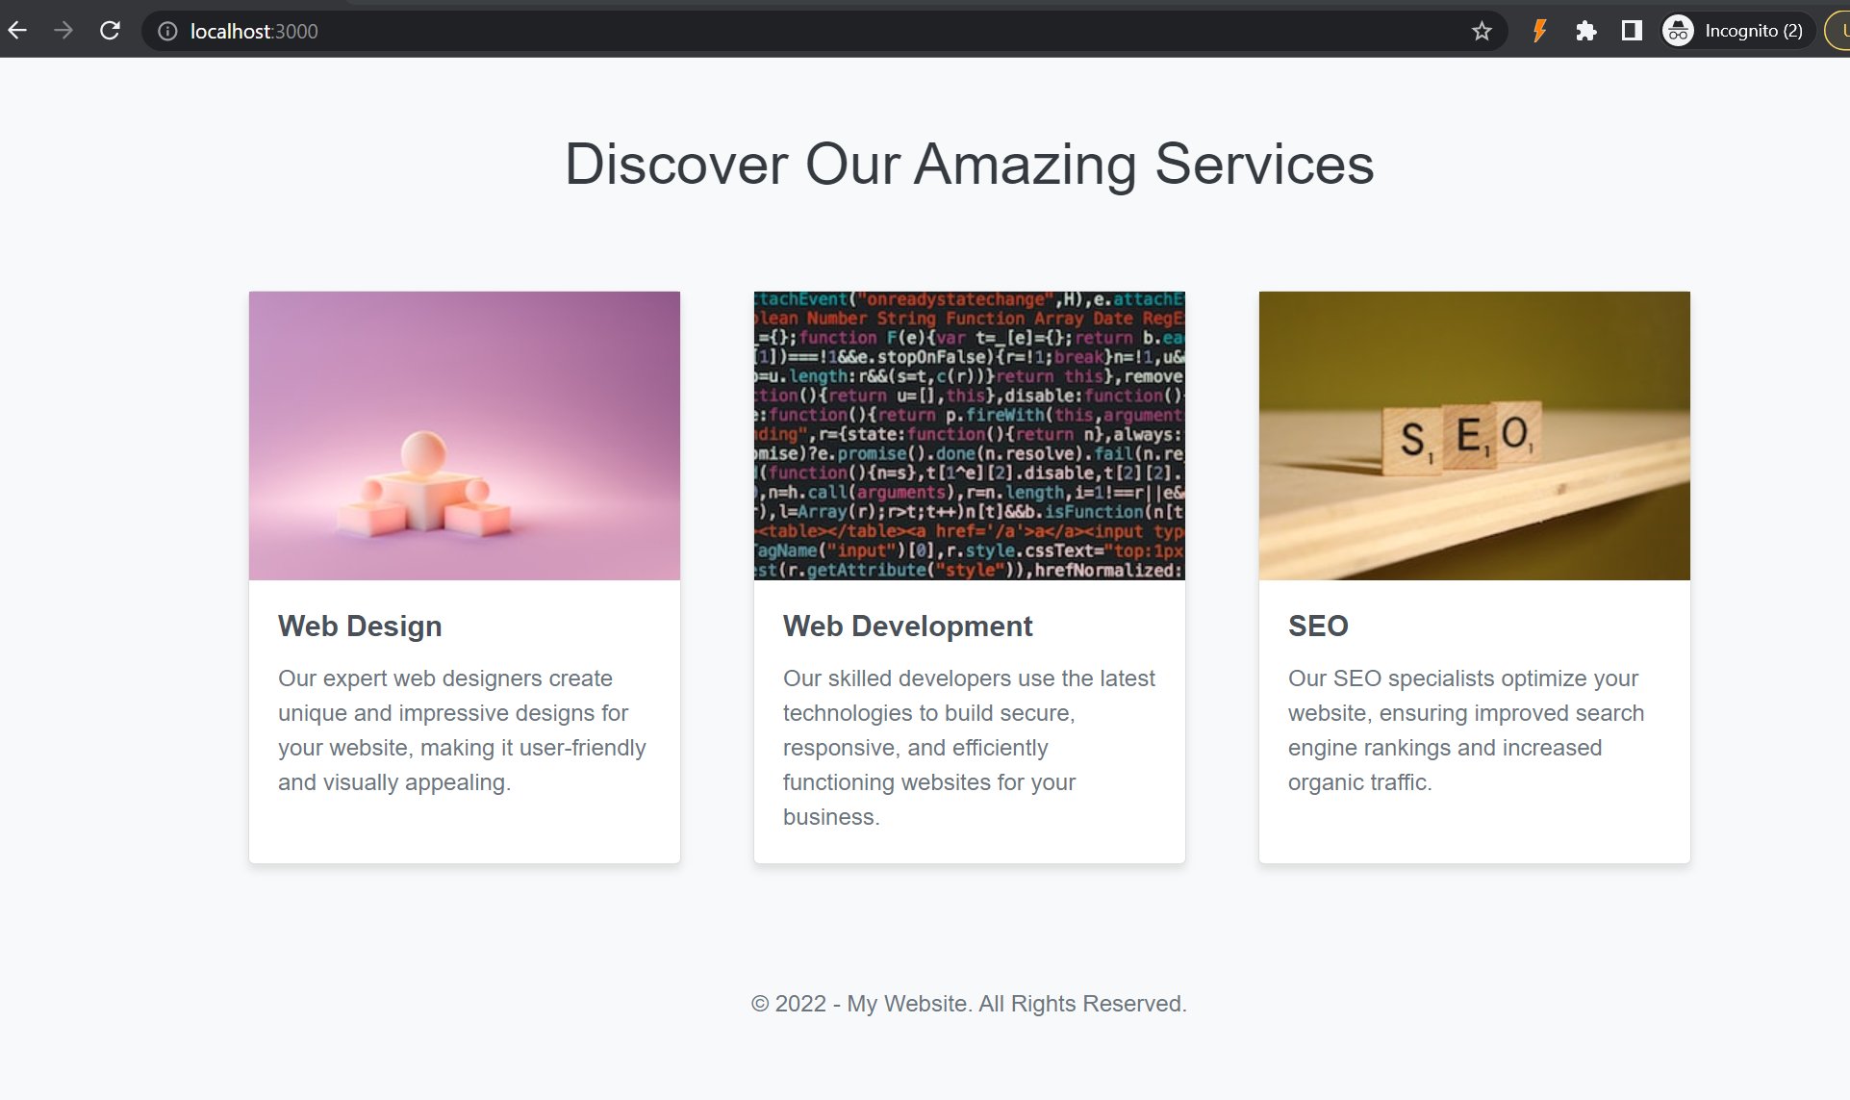Click the SEO scrabble tiles image
1850x1100 pixels.
coord(1474,435)
